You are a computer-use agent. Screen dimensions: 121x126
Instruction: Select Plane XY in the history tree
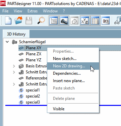pyautogui.click(x=34, y=48)
